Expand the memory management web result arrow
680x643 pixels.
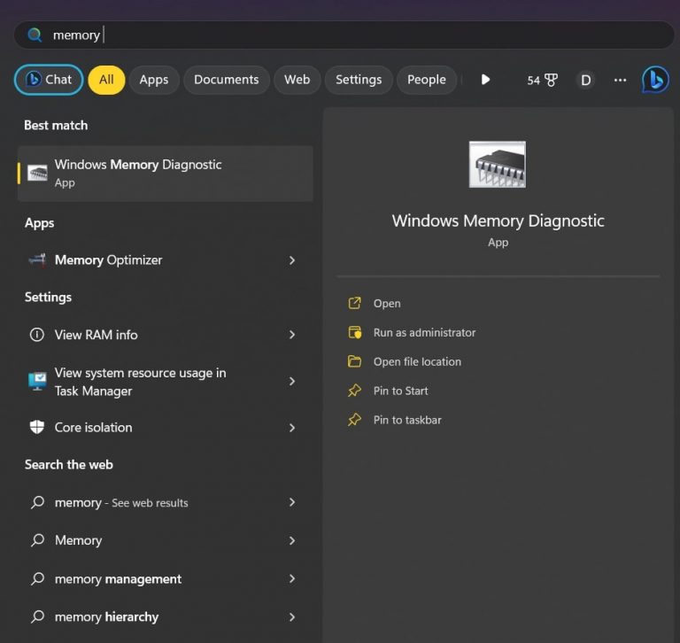pyautogui.click(x=292, y=579)
